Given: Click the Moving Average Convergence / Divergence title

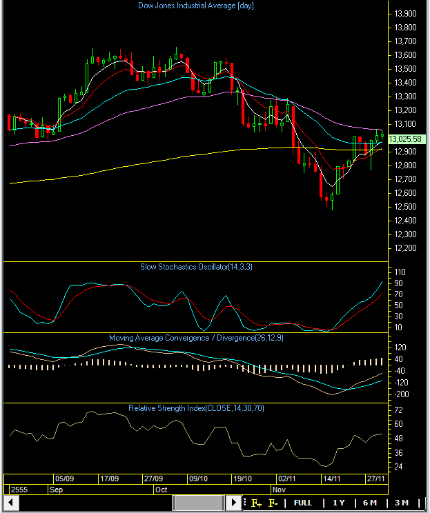Looking at the screenshot, I should [197, 338].
